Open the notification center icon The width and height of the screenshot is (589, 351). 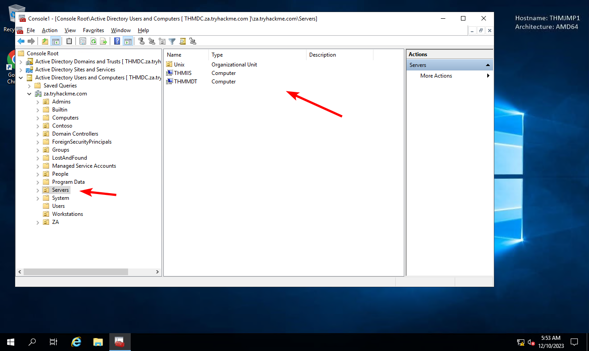(574, 342)
